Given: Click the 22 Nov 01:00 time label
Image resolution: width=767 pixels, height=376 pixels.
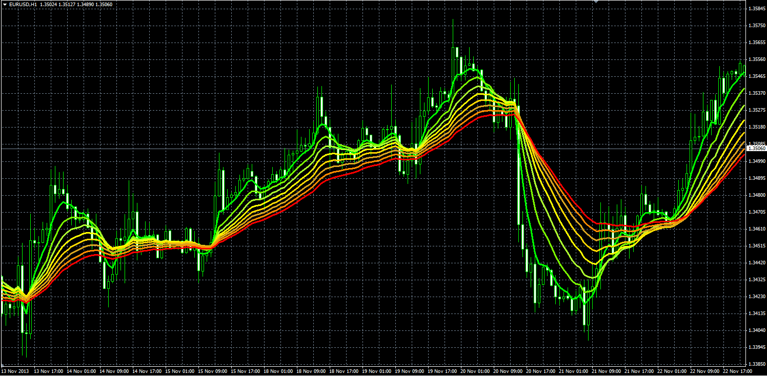Looking at the screenshot, I should coord(673,371).
